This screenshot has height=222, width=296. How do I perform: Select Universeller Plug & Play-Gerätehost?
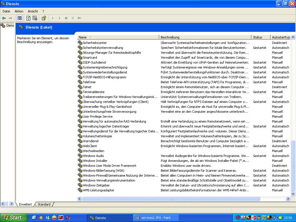(x=184, y=106)
